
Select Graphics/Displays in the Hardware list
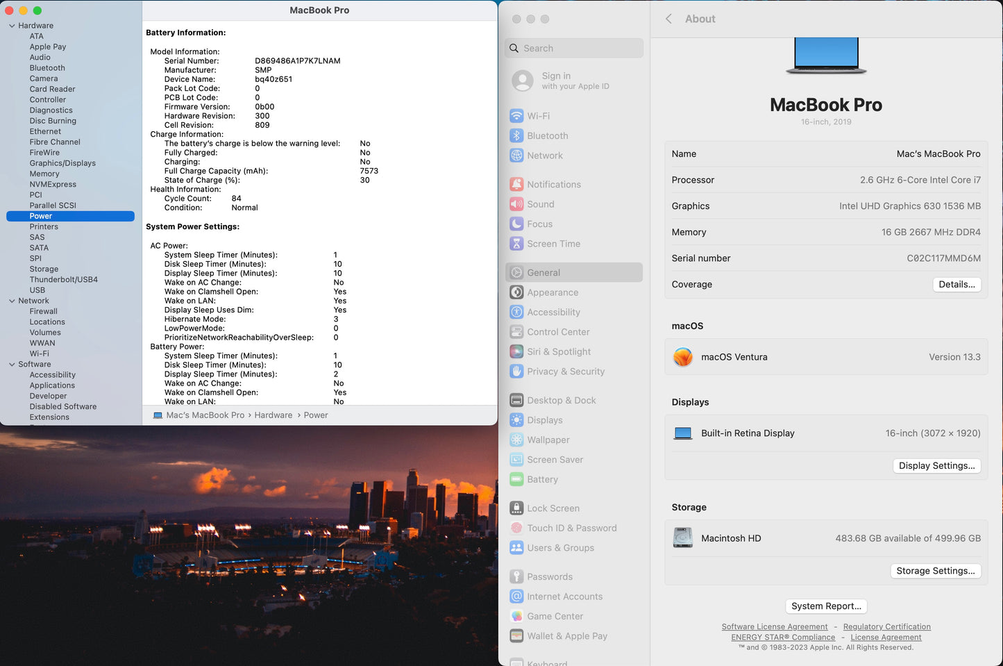62,163
